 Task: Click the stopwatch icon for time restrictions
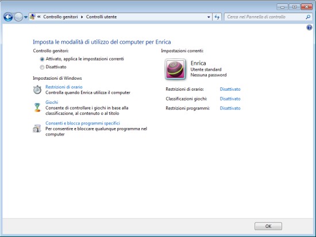[x=37, y=90]
